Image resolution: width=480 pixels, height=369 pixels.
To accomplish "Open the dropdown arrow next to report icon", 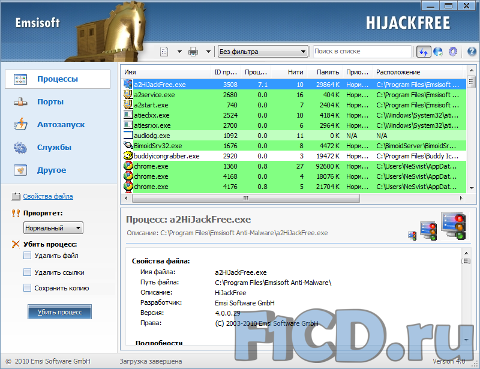I will point(179,52).
